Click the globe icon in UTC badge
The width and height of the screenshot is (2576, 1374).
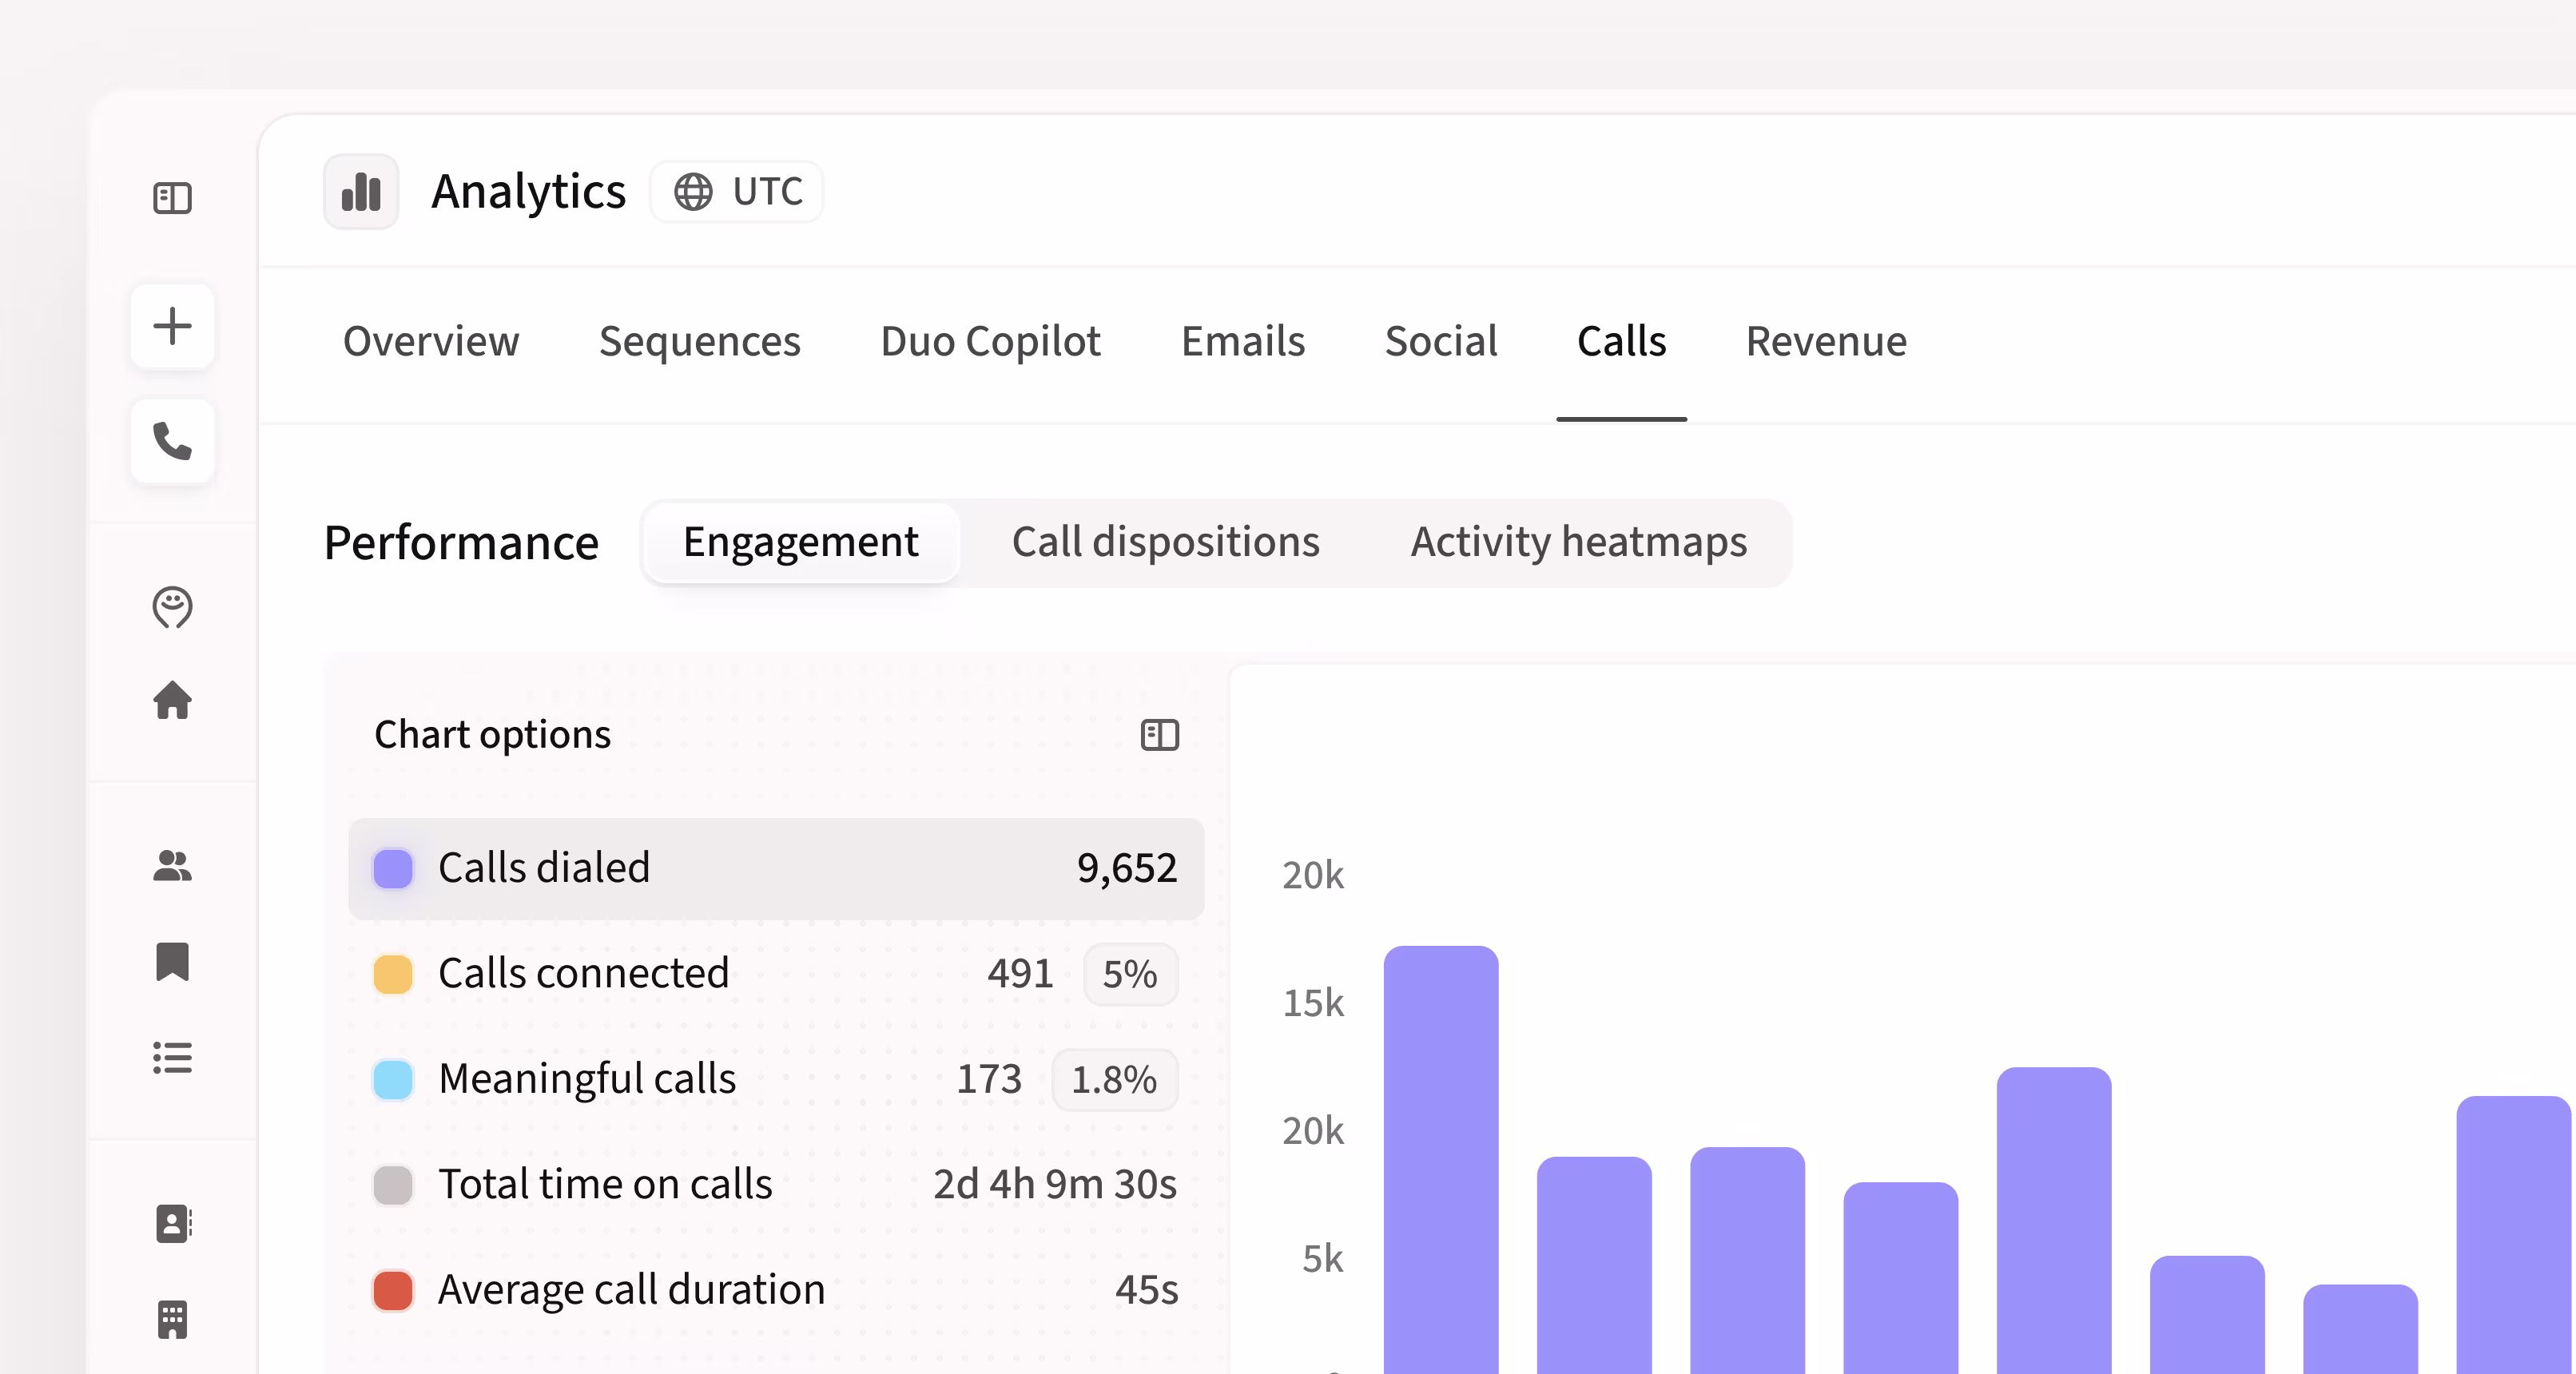(693, 191)
